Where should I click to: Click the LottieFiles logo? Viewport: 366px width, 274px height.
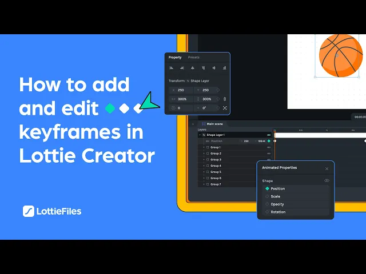tap(52, 211)
